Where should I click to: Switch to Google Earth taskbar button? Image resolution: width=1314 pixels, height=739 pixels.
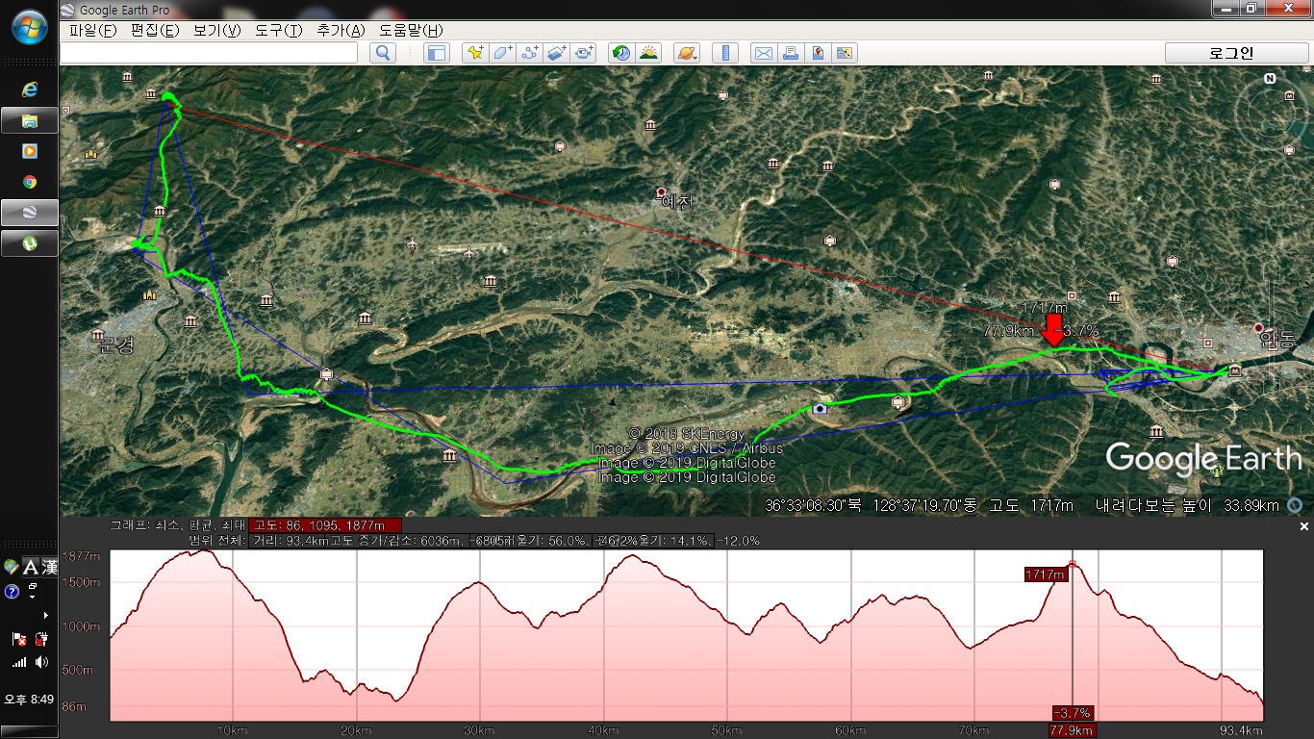coord(29,213)
